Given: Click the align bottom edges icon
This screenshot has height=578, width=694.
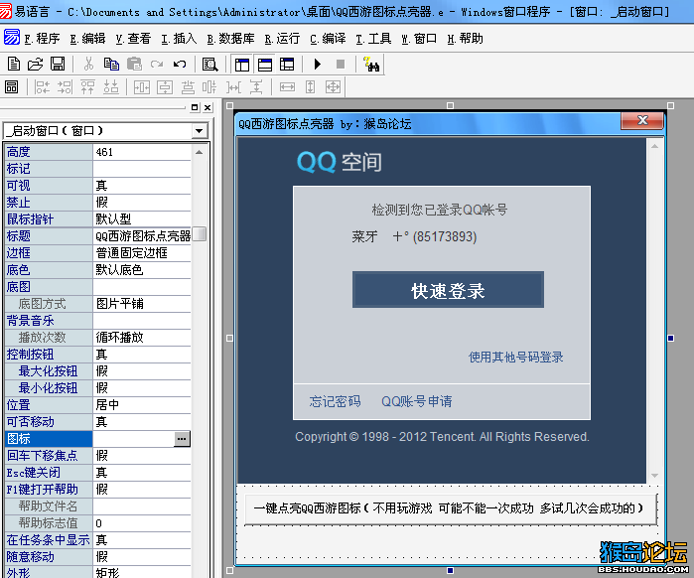Looking at the screenshot, I should coord(110,87).
